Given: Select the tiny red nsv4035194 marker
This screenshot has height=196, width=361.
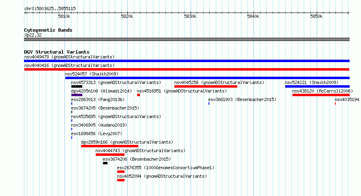Looking at the screenshot, I should (x=335, y=103).
